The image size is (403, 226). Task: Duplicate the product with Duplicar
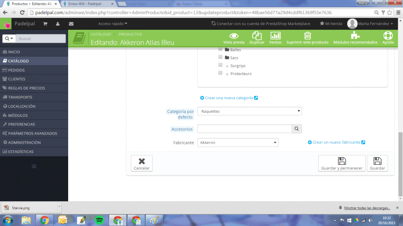click(x=257, y=38)
